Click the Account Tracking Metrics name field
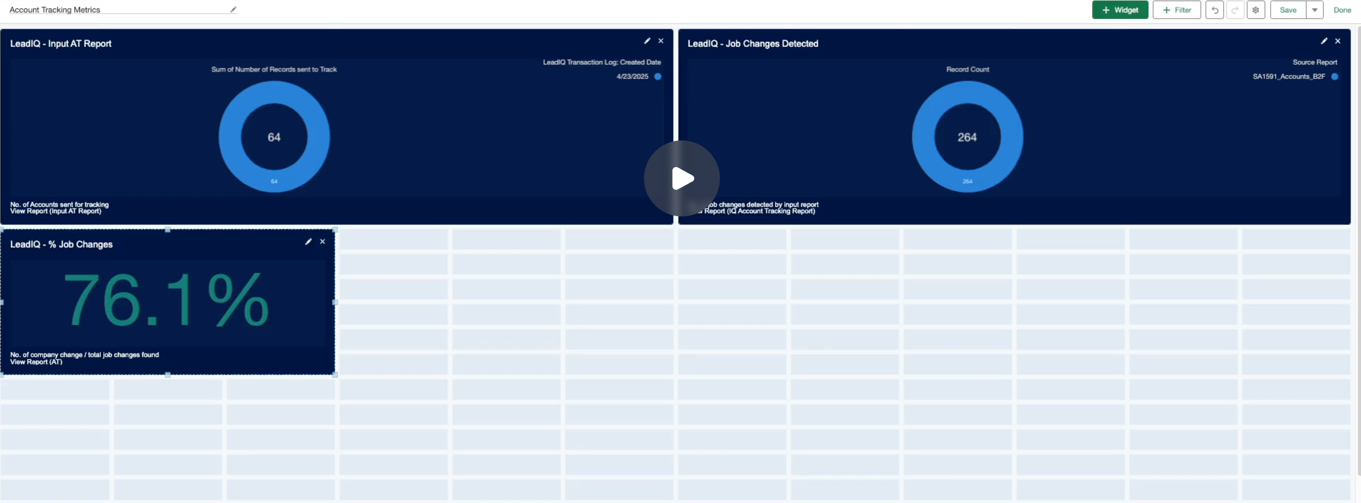 point(116,9)
